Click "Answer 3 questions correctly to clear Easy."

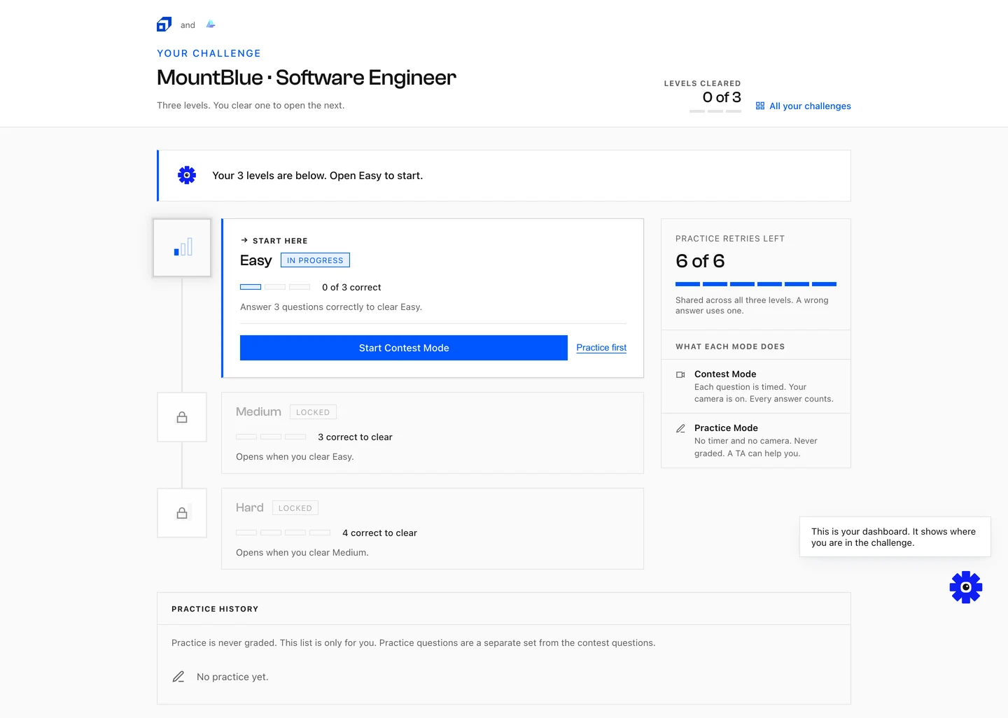tap(331, 307)
